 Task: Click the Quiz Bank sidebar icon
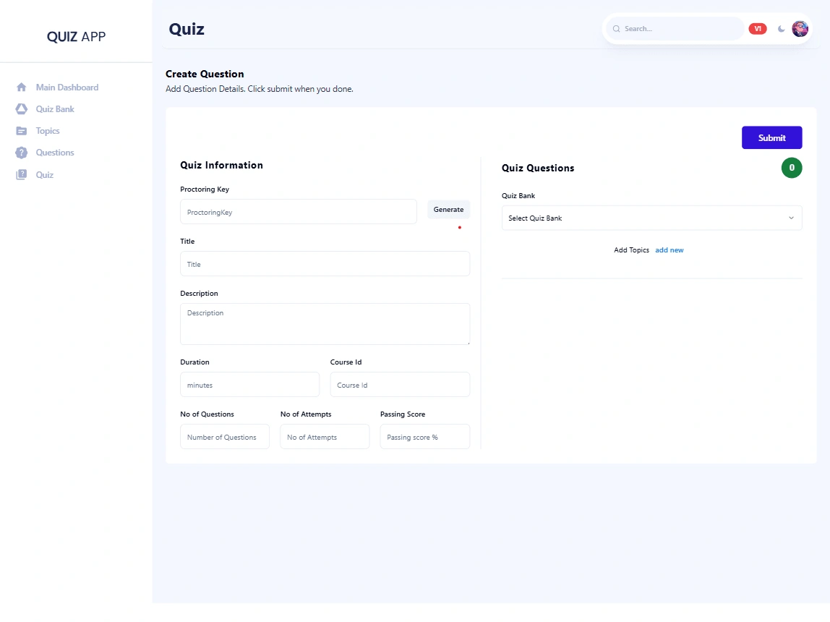click(x=21, y=109)
